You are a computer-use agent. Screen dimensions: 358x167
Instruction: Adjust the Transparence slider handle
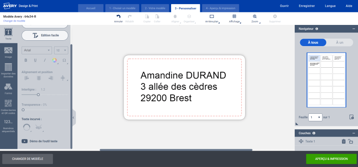[23, 110]
